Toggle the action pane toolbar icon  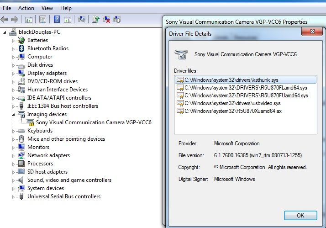[x=68, y=19]
